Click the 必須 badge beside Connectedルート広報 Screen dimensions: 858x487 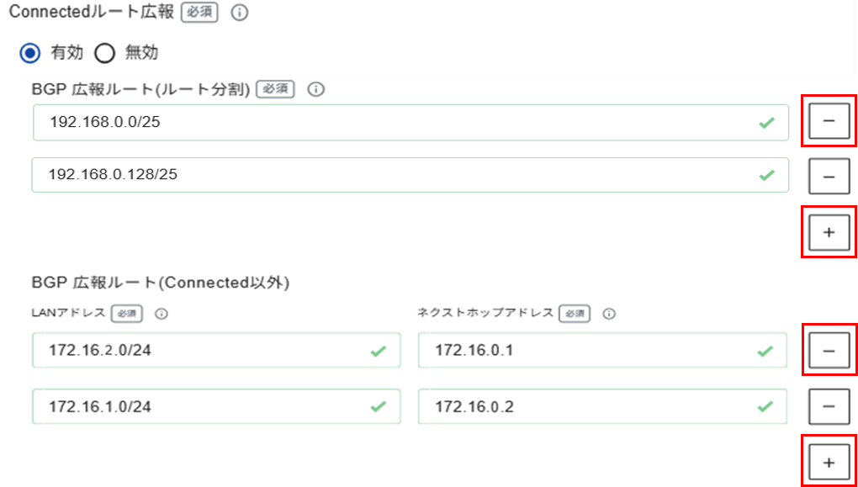(x=199, y=13)
